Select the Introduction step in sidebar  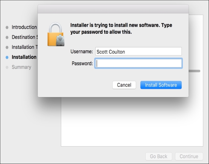(x=24, y=27)
